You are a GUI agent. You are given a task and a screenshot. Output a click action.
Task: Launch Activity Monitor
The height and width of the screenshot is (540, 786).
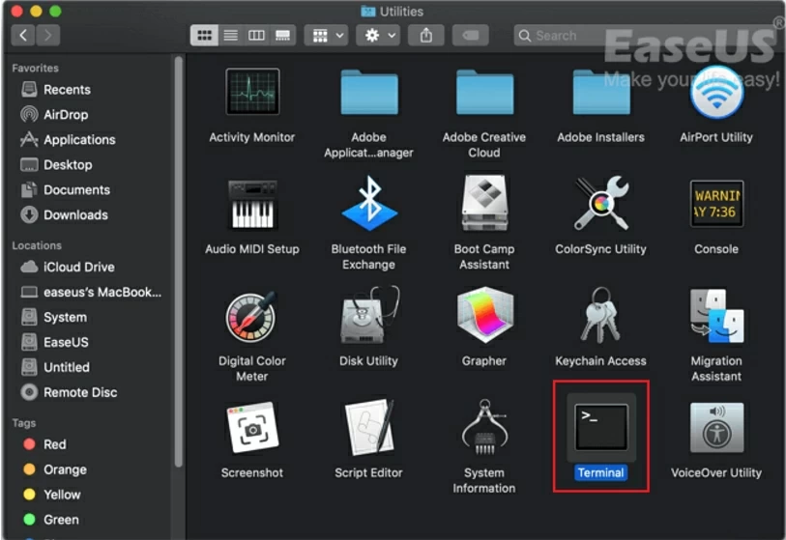pos(251,94)
